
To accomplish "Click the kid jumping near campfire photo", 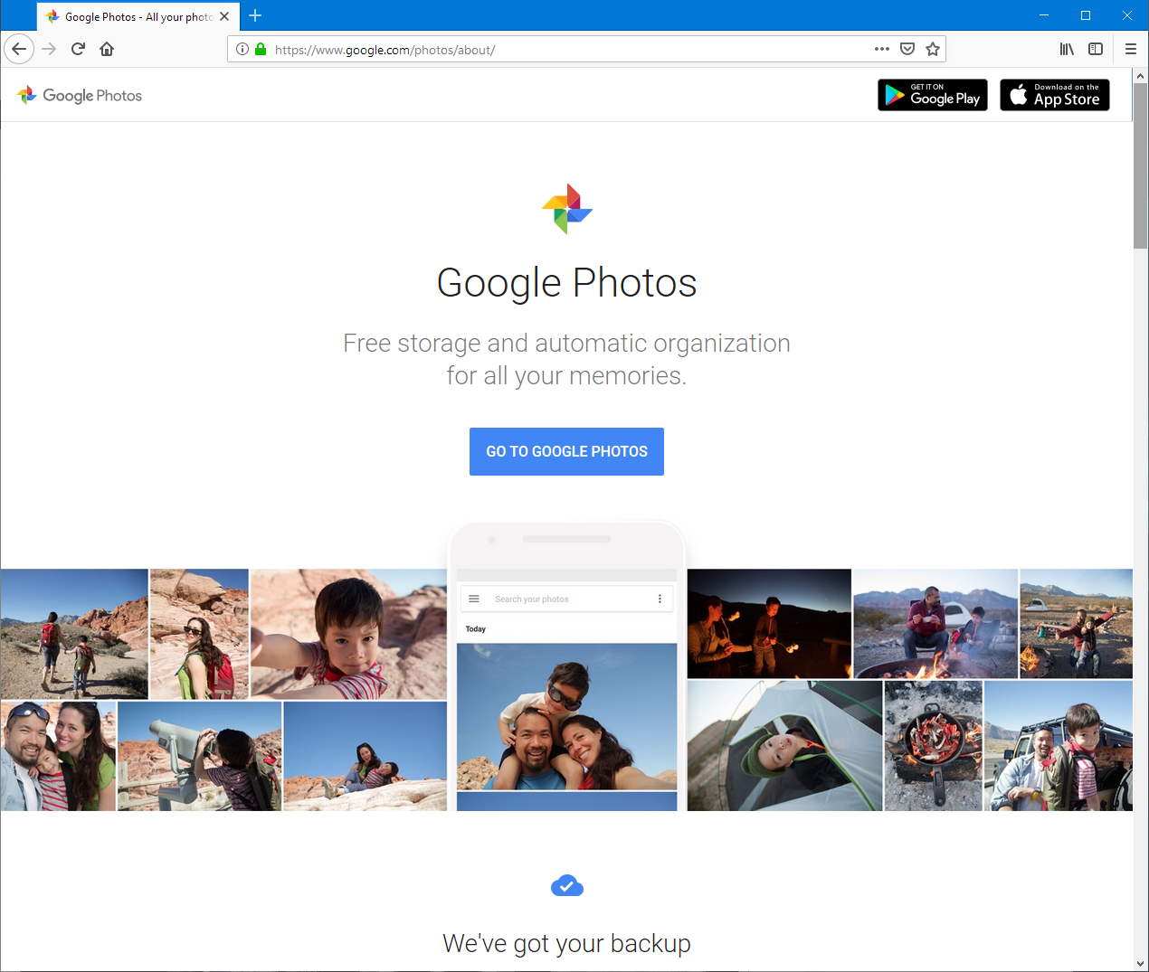I will tap(1077, 624).
